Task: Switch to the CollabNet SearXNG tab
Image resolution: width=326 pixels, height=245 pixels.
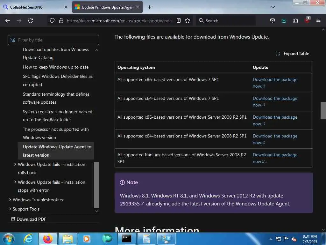Action: pyautogui.click(x=35, y=7)
